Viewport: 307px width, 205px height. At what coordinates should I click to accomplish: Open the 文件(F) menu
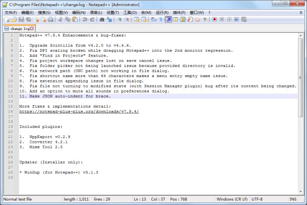point(11,13)
